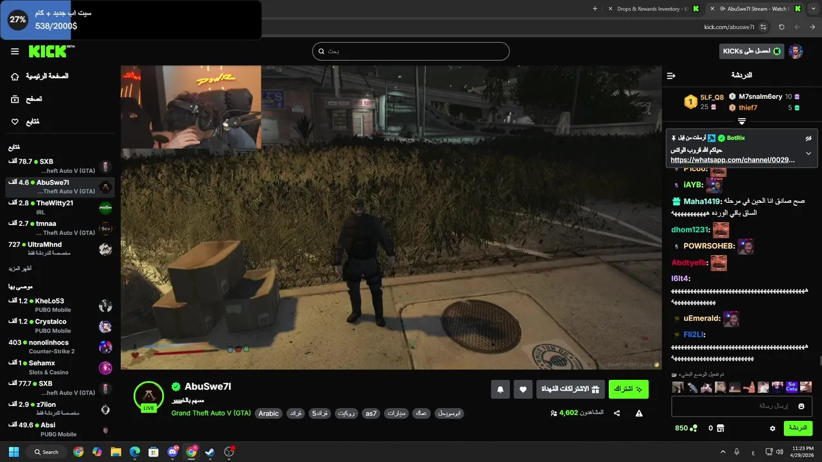822x462 pixels.
Task: Show hidden system tray icons chevron
Action: (x=722, y=452)
